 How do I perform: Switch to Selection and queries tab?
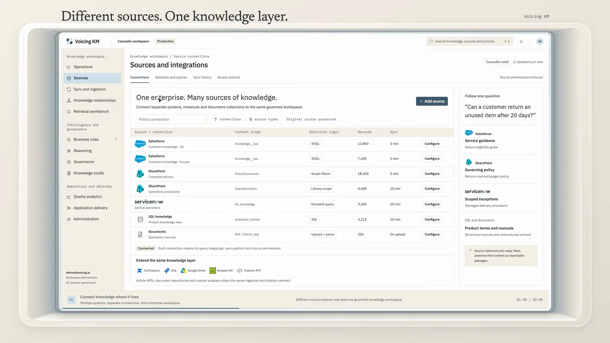click(x=171, y=77)
